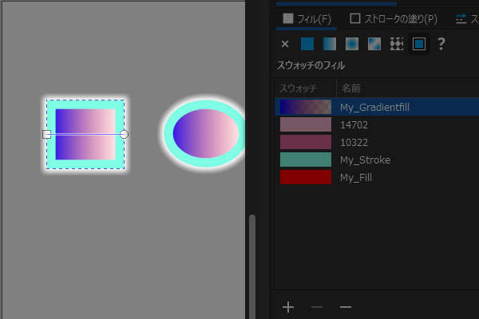Select the My_Gradientfill swatch row
The height and width of the screenshot is (319, 479).
377,107
